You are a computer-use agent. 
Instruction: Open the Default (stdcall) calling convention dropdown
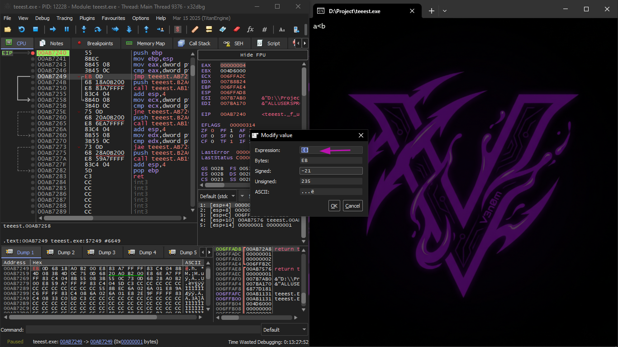pyautogui.click(x=218, y=196)
